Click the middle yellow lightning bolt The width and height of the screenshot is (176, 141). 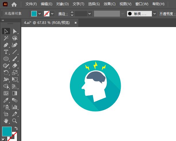[95, 65]
